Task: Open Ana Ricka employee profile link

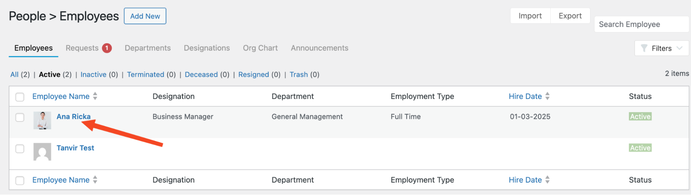Action: (x=73, y=117)
